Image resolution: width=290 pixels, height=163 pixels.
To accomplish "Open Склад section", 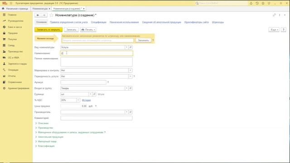I will click(11, 45).
